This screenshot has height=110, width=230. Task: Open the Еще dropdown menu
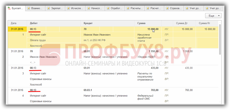[x=213, y=16]
